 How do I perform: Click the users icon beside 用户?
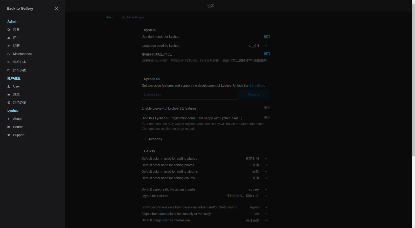point(9,38)
